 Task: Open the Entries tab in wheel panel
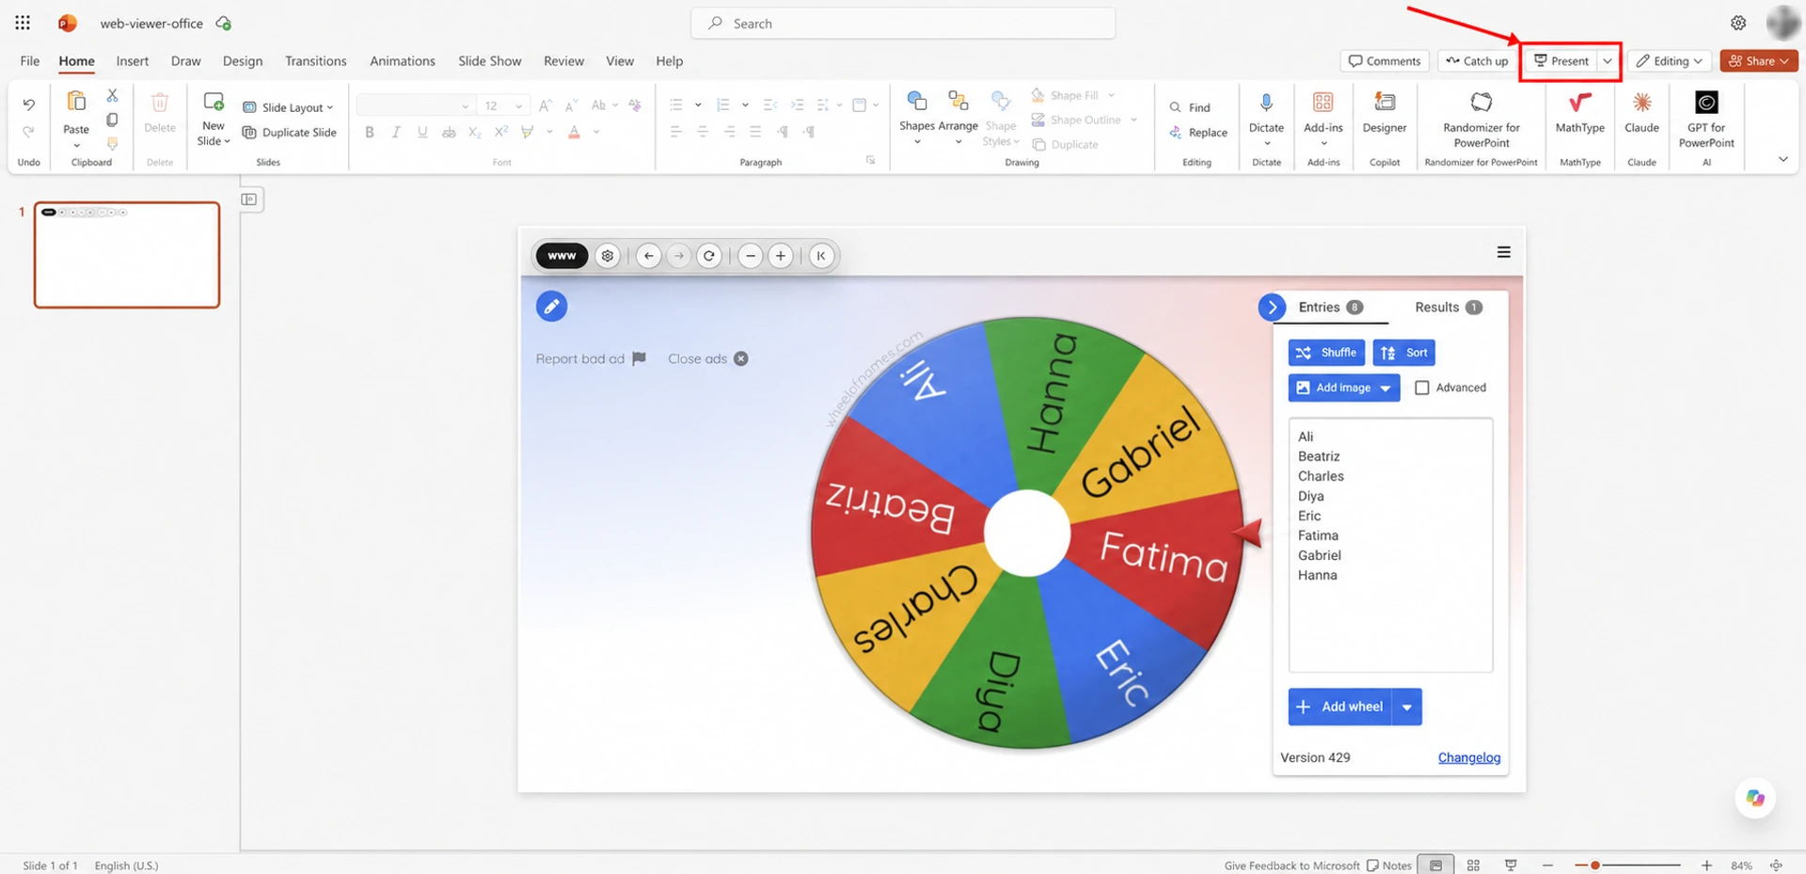coord(1331,307)
